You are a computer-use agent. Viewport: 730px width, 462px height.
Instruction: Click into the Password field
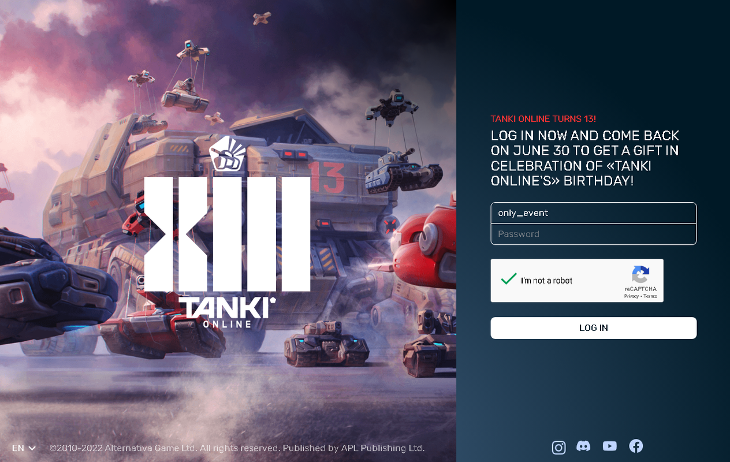coord(594,234)
